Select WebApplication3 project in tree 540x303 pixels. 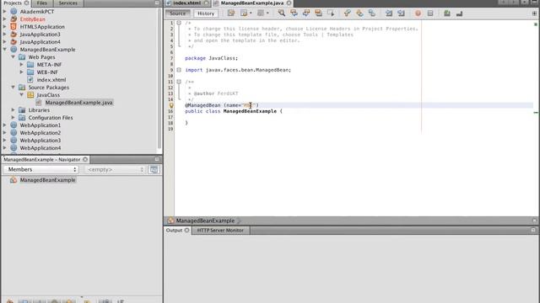(x=40, y=141)
